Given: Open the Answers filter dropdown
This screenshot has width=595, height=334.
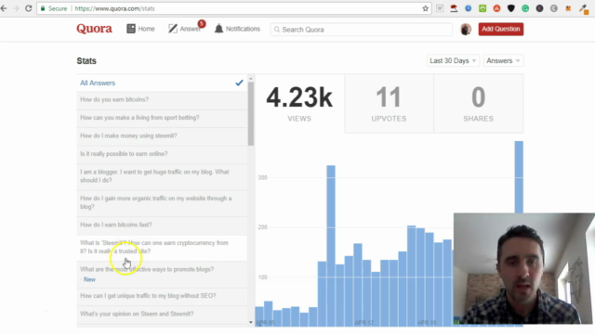Looking at the screenshot, I should pyautogui.click(x=503, y=61).
